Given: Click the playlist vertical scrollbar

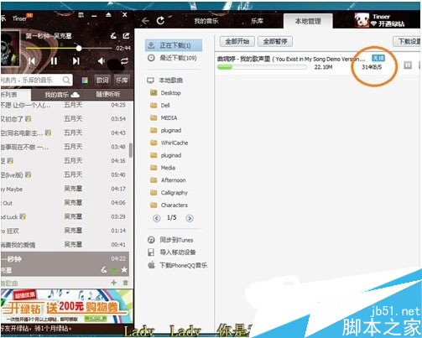Looking at the screenshot, I should (131, 150).
